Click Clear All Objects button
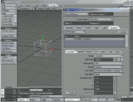This screenshot has width=133, height=102. coord(76,14)
